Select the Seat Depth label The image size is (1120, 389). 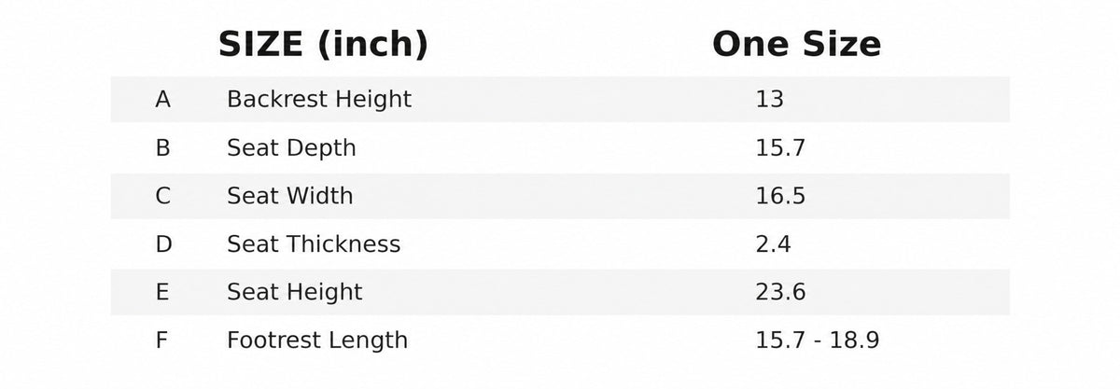pyautogui.click(x=291, y=148)
